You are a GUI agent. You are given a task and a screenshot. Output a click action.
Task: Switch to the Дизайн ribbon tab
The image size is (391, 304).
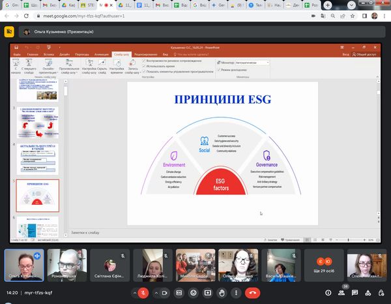(x=65, y=54)
